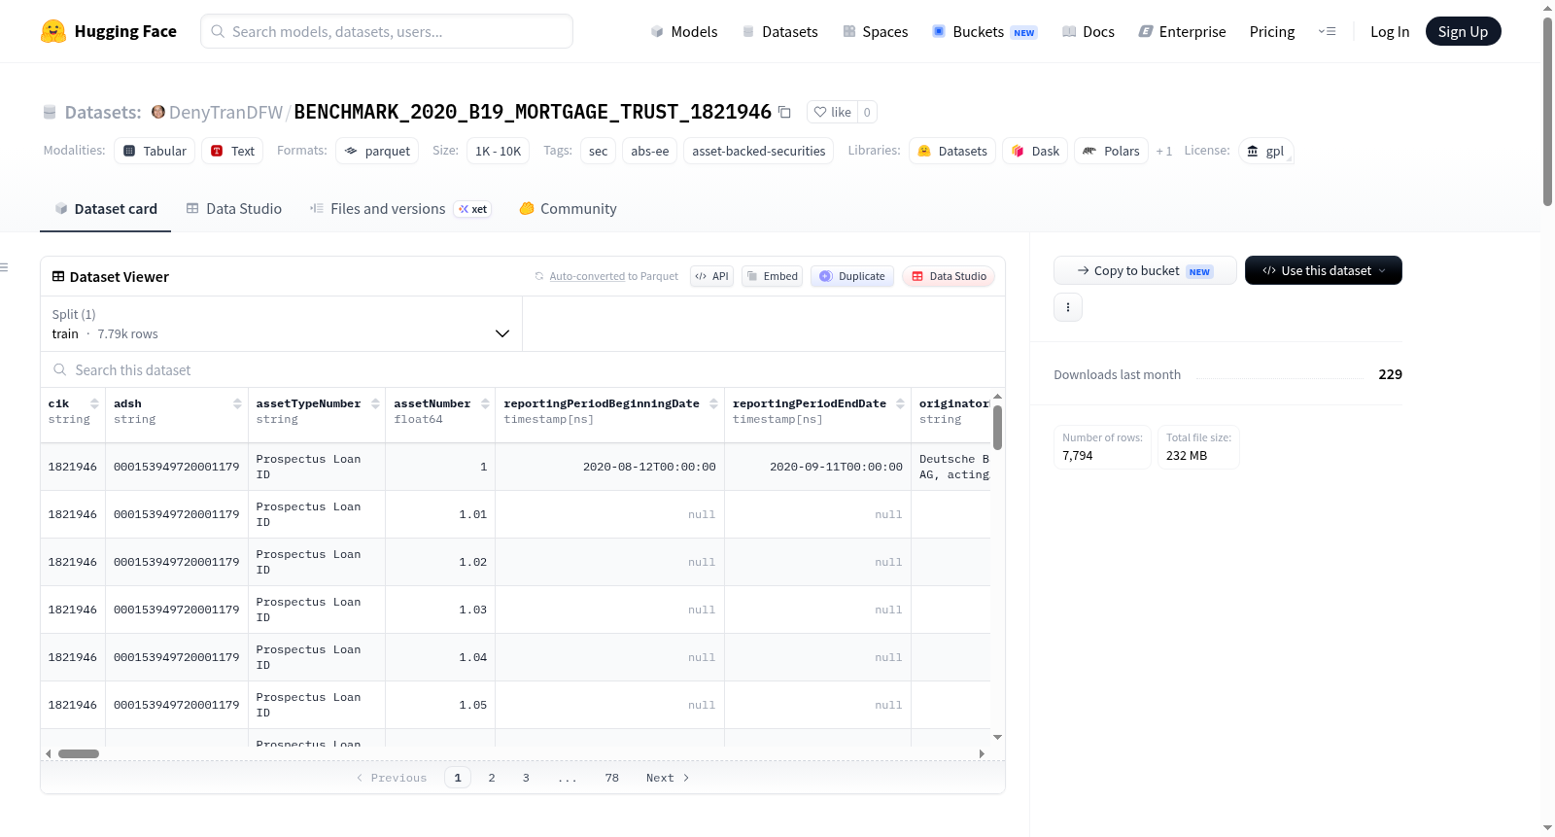Select current page 1 in pagination

click(x=458, y=778)
